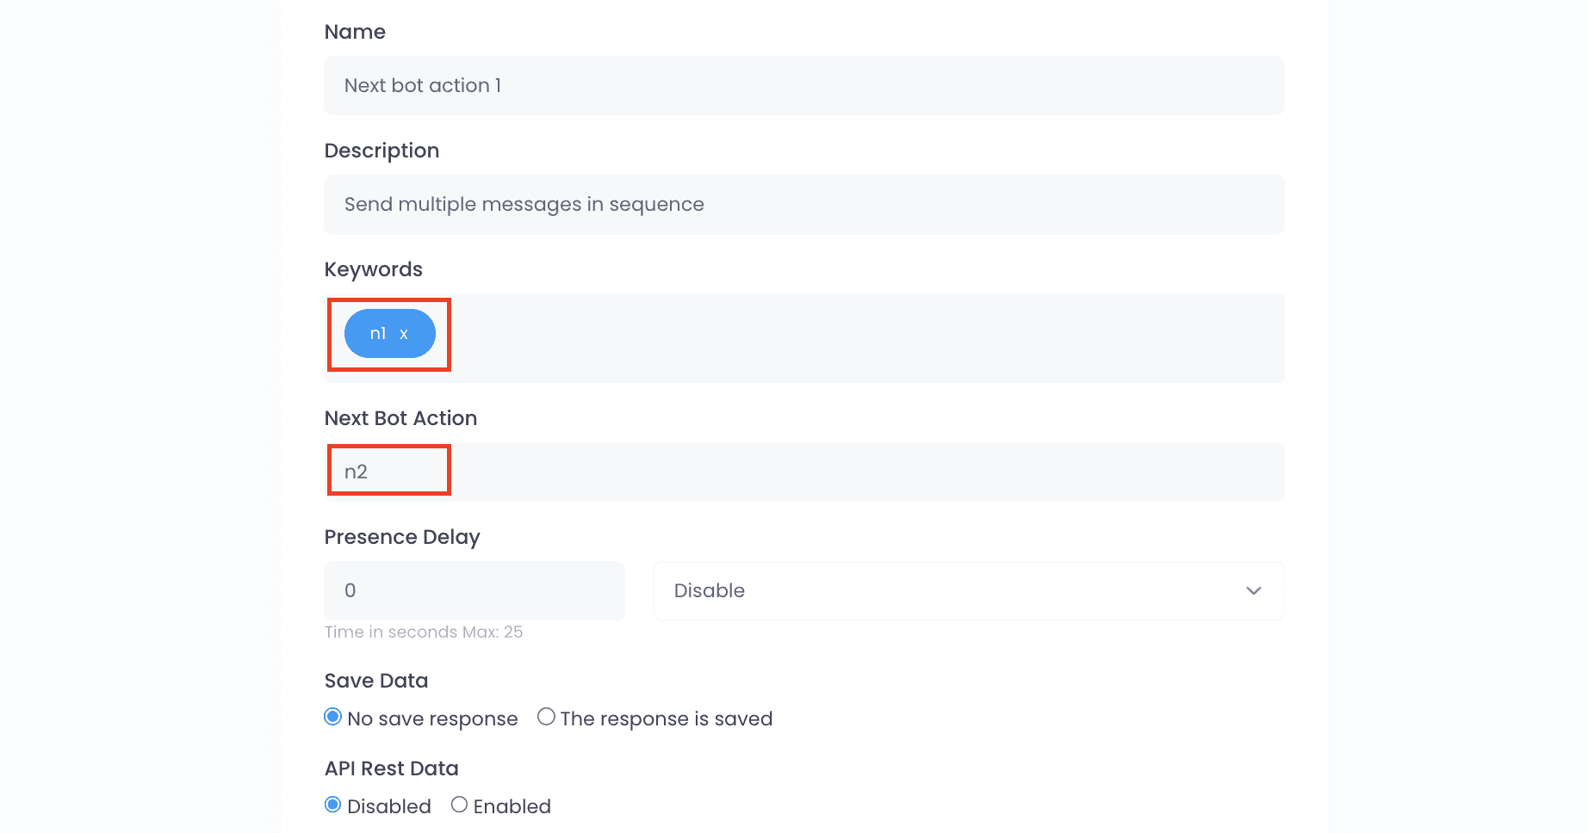The height and width of the screenshot is (833, 1588).
Task: Click the 'API Rest Data' section label
Action: [x=391, y=768]
